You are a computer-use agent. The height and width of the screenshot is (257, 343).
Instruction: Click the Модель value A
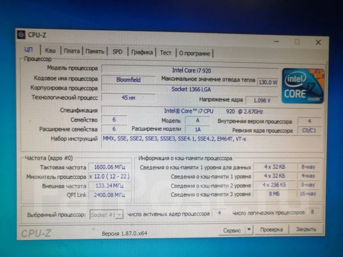(198, 120)
